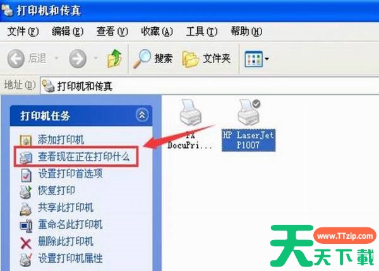Viewport: 379px width, 271px height.
Task: Click 共享此打印机 task
Action: pos(65,208)
